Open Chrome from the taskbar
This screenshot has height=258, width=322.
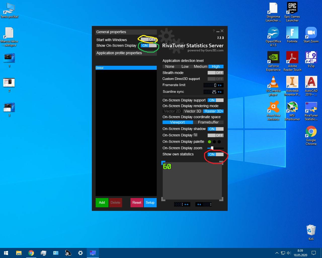coord(31,253)
